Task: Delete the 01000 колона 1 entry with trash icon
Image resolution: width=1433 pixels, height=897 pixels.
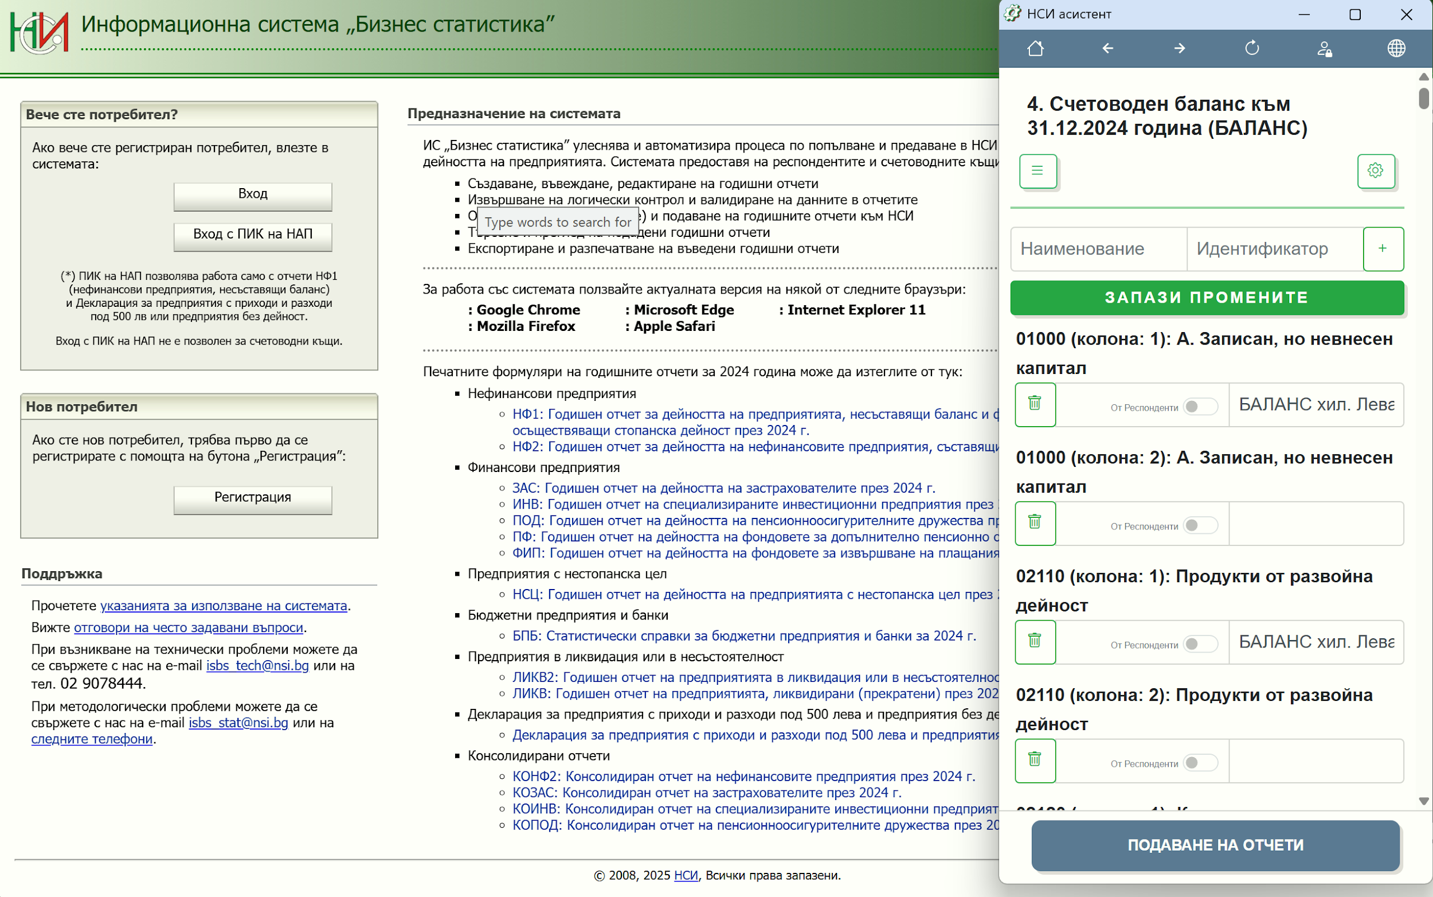Action: click(x=1035, y=404)
